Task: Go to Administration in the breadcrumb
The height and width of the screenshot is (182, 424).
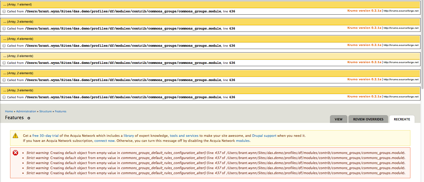Action: 26,111
